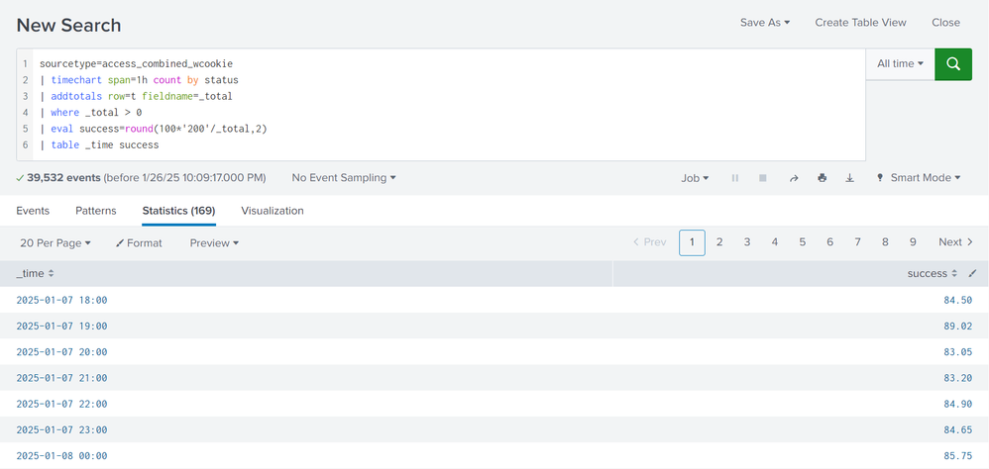The height and width of the screenshot is (469, 989).
Task: Click Create Table View
Action: (860, 23)
